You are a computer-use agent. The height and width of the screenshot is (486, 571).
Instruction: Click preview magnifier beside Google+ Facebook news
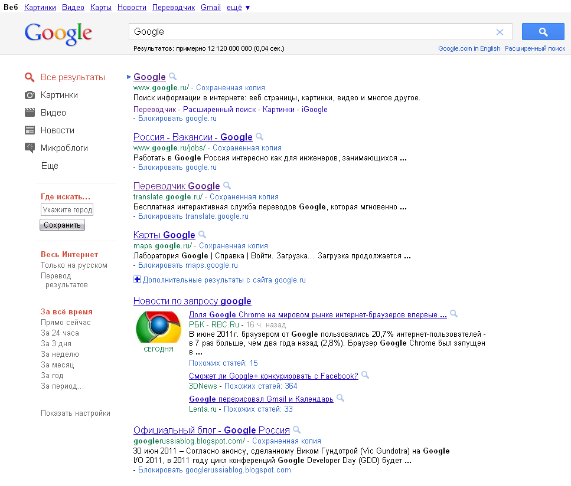click(366, 375)
